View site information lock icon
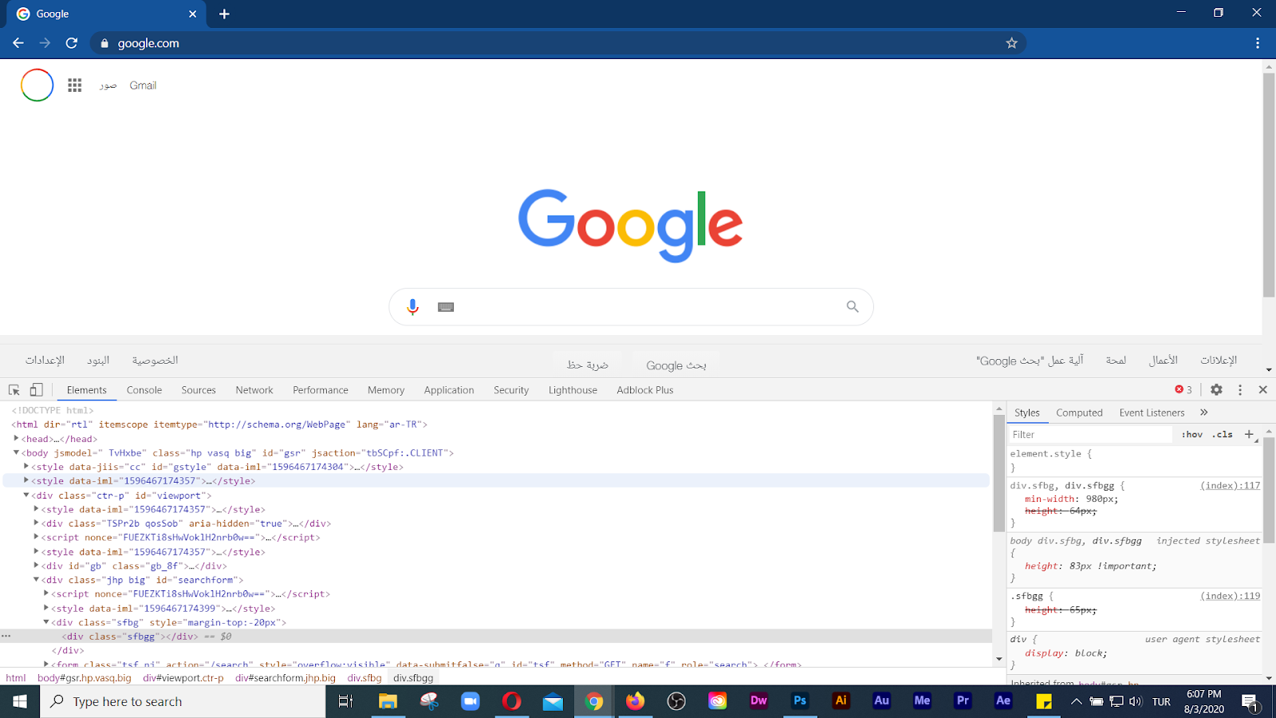 point(104,43)
